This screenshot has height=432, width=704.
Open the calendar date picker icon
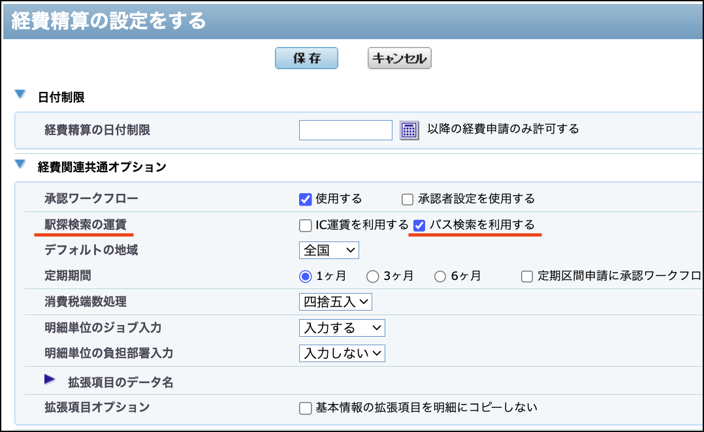click(409, 130)
